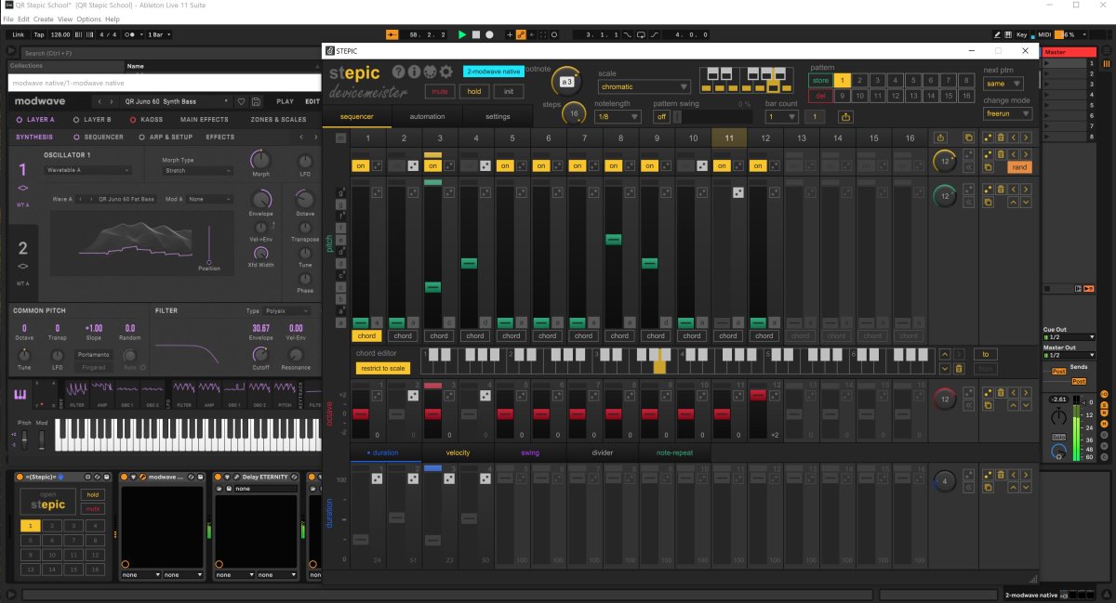Click the heart favorite icon in modwave
Viewport: 1116px width, 603px height.
(x=242, y=101)
